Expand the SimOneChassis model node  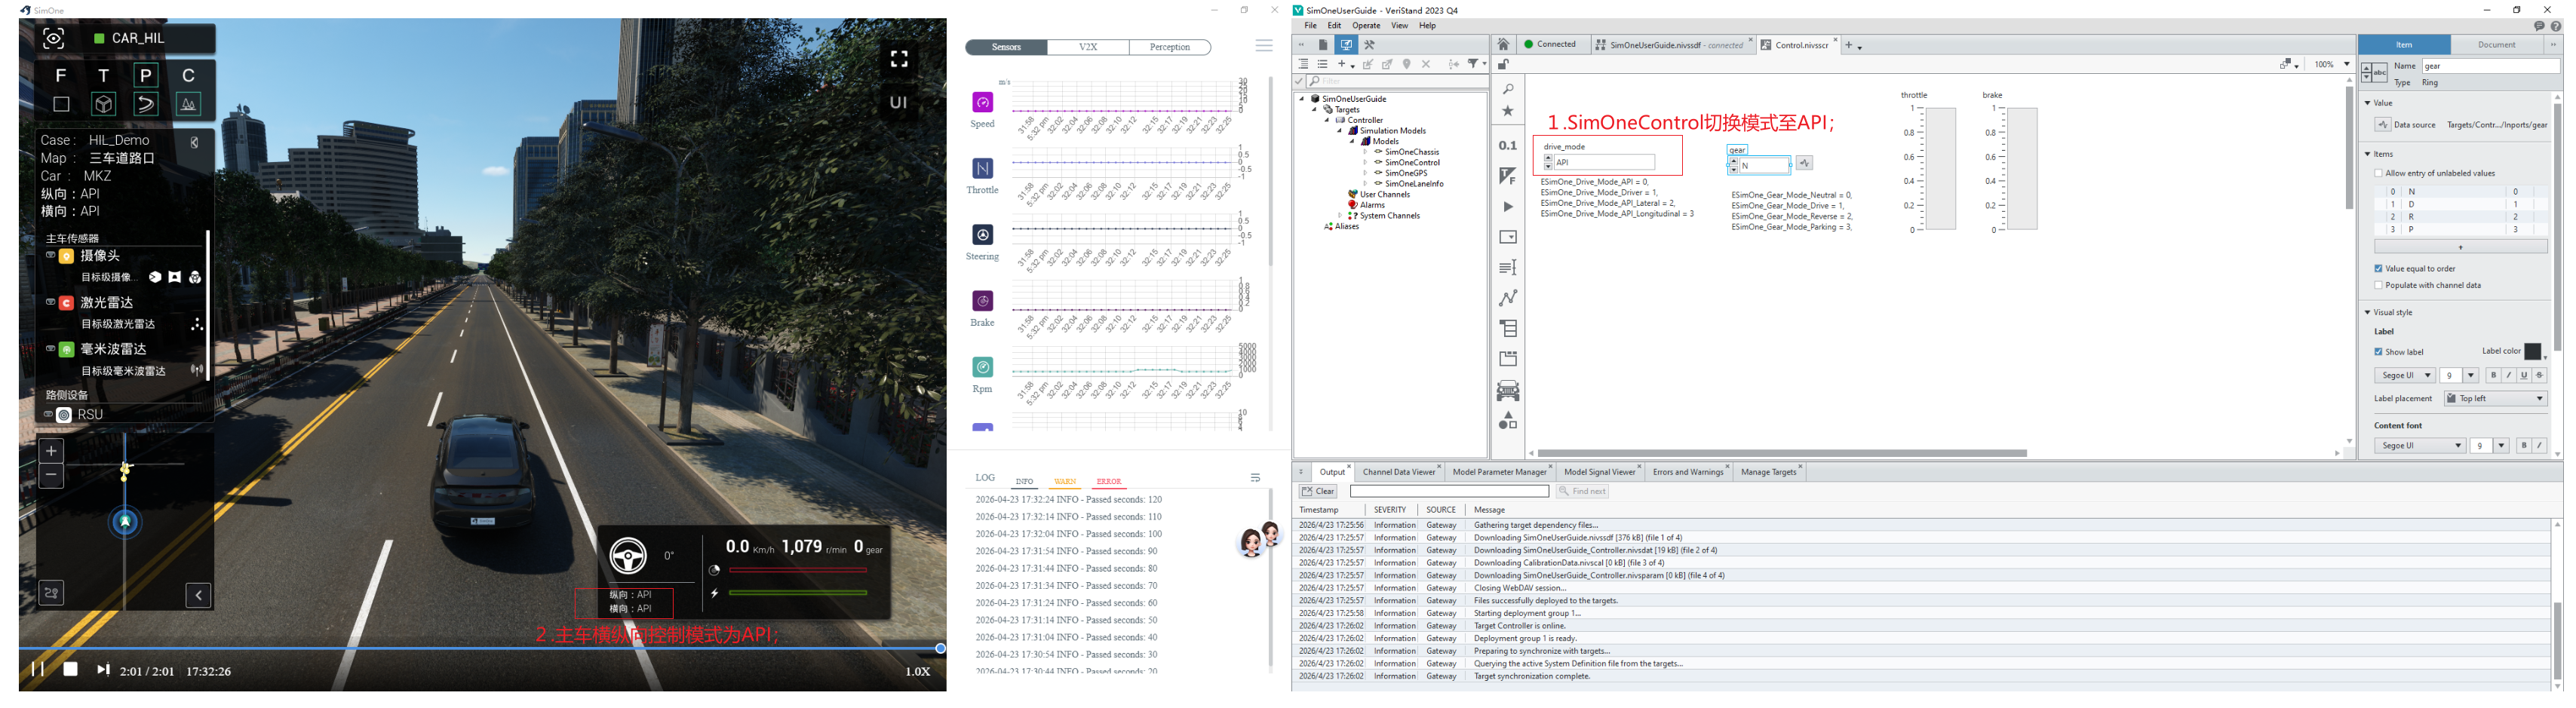[1365, 152]
